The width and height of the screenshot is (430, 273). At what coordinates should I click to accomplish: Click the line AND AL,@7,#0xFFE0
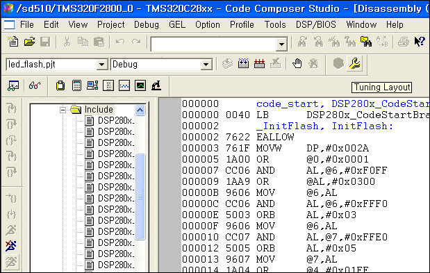coord(285,237)
